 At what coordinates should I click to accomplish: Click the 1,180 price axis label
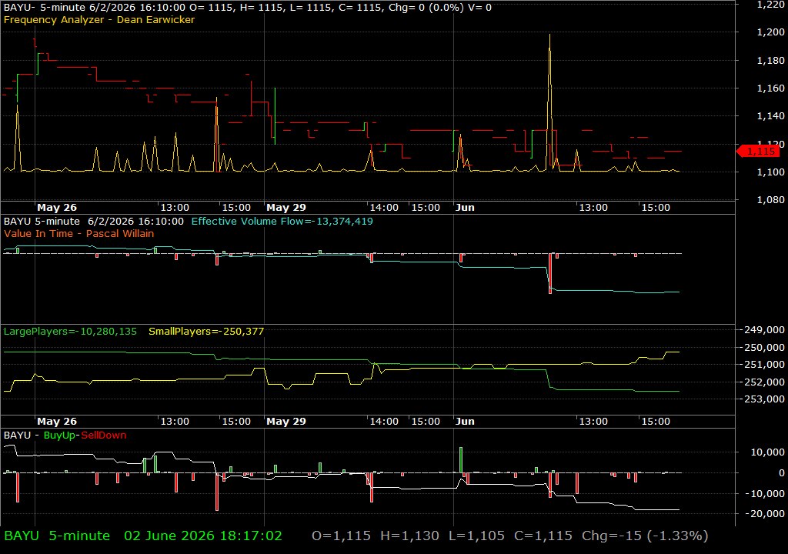click(x=770, y=60)
